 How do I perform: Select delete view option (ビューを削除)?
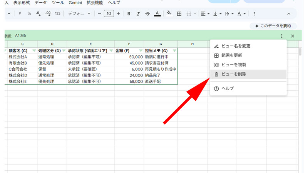248,74
